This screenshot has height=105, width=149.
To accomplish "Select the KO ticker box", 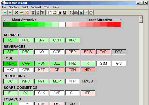I will coord(41,52).
